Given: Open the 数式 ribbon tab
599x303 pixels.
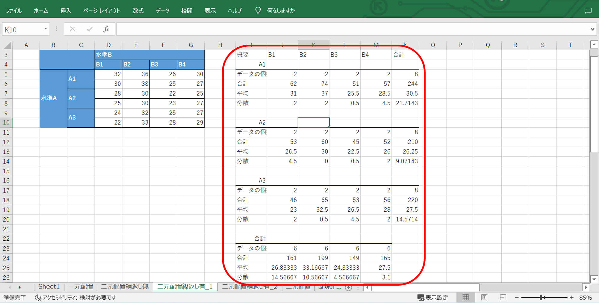Looking at the screenshot, I should (138, 11).
